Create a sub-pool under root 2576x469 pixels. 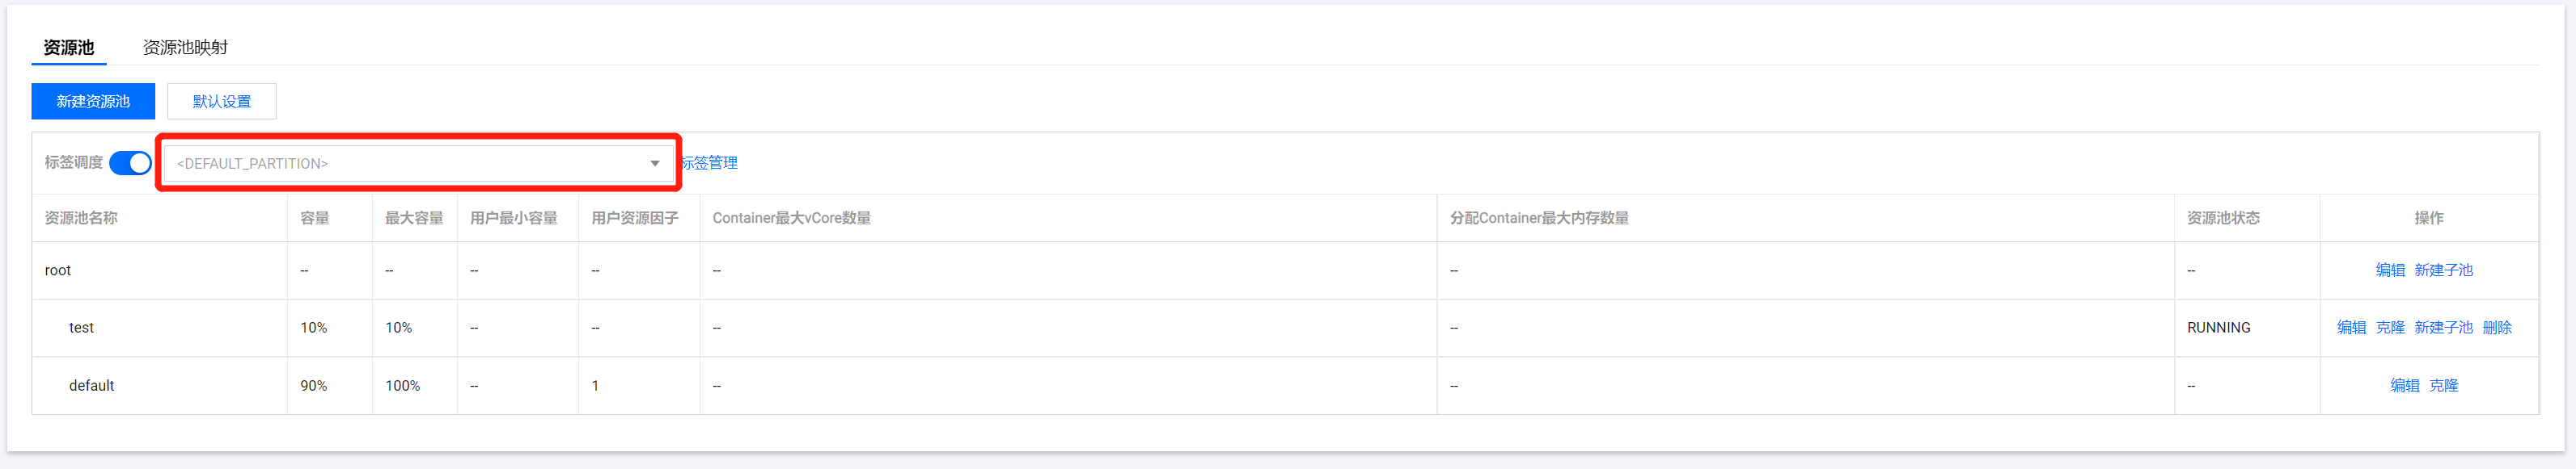[x=2442, y=270]
